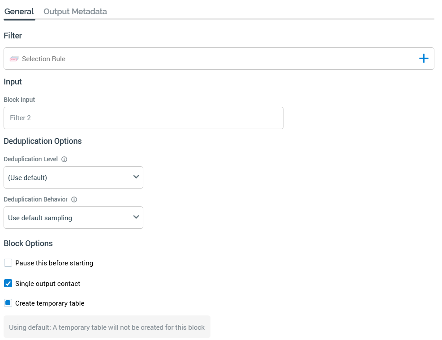Toggle the Create temporary table checkbox
Viewport: 442px width, 340px height.
tap(8, 303)
